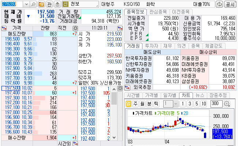Click swap arrows icon beside 시간외
The width and height of the screenshot is (238, 146).
click(75, 143)
